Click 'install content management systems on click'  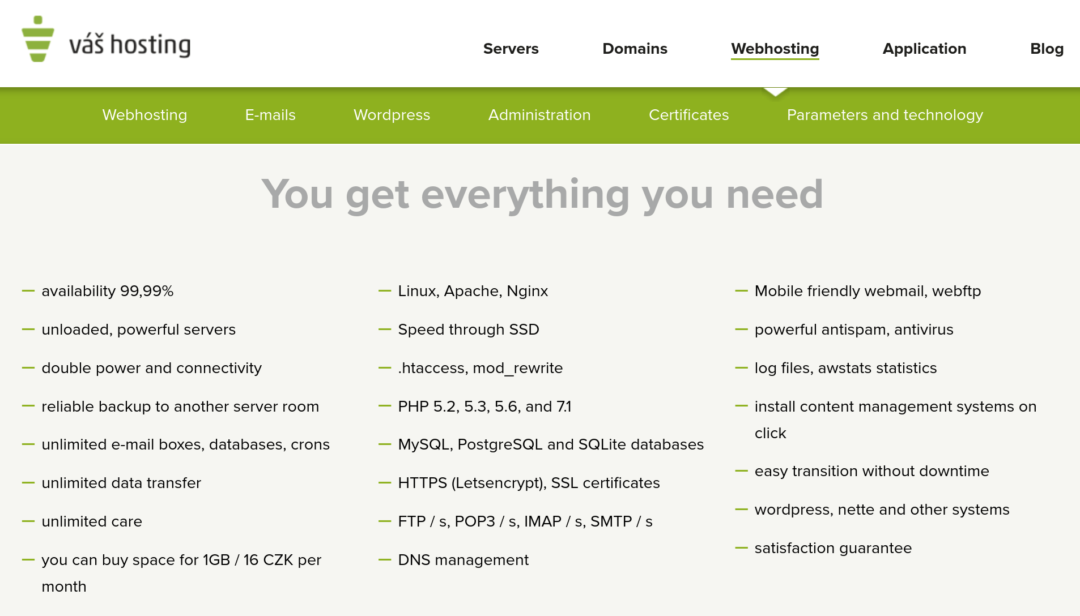click(x=895, y=420)
